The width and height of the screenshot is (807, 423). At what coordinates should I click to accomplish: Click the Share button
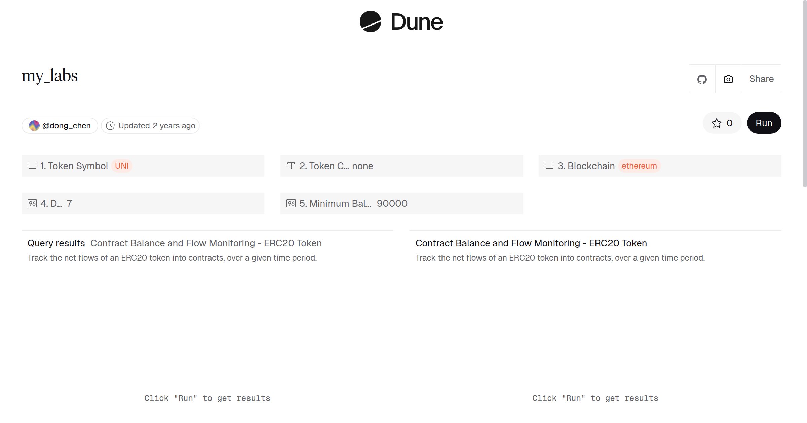[x=761, y=79]
